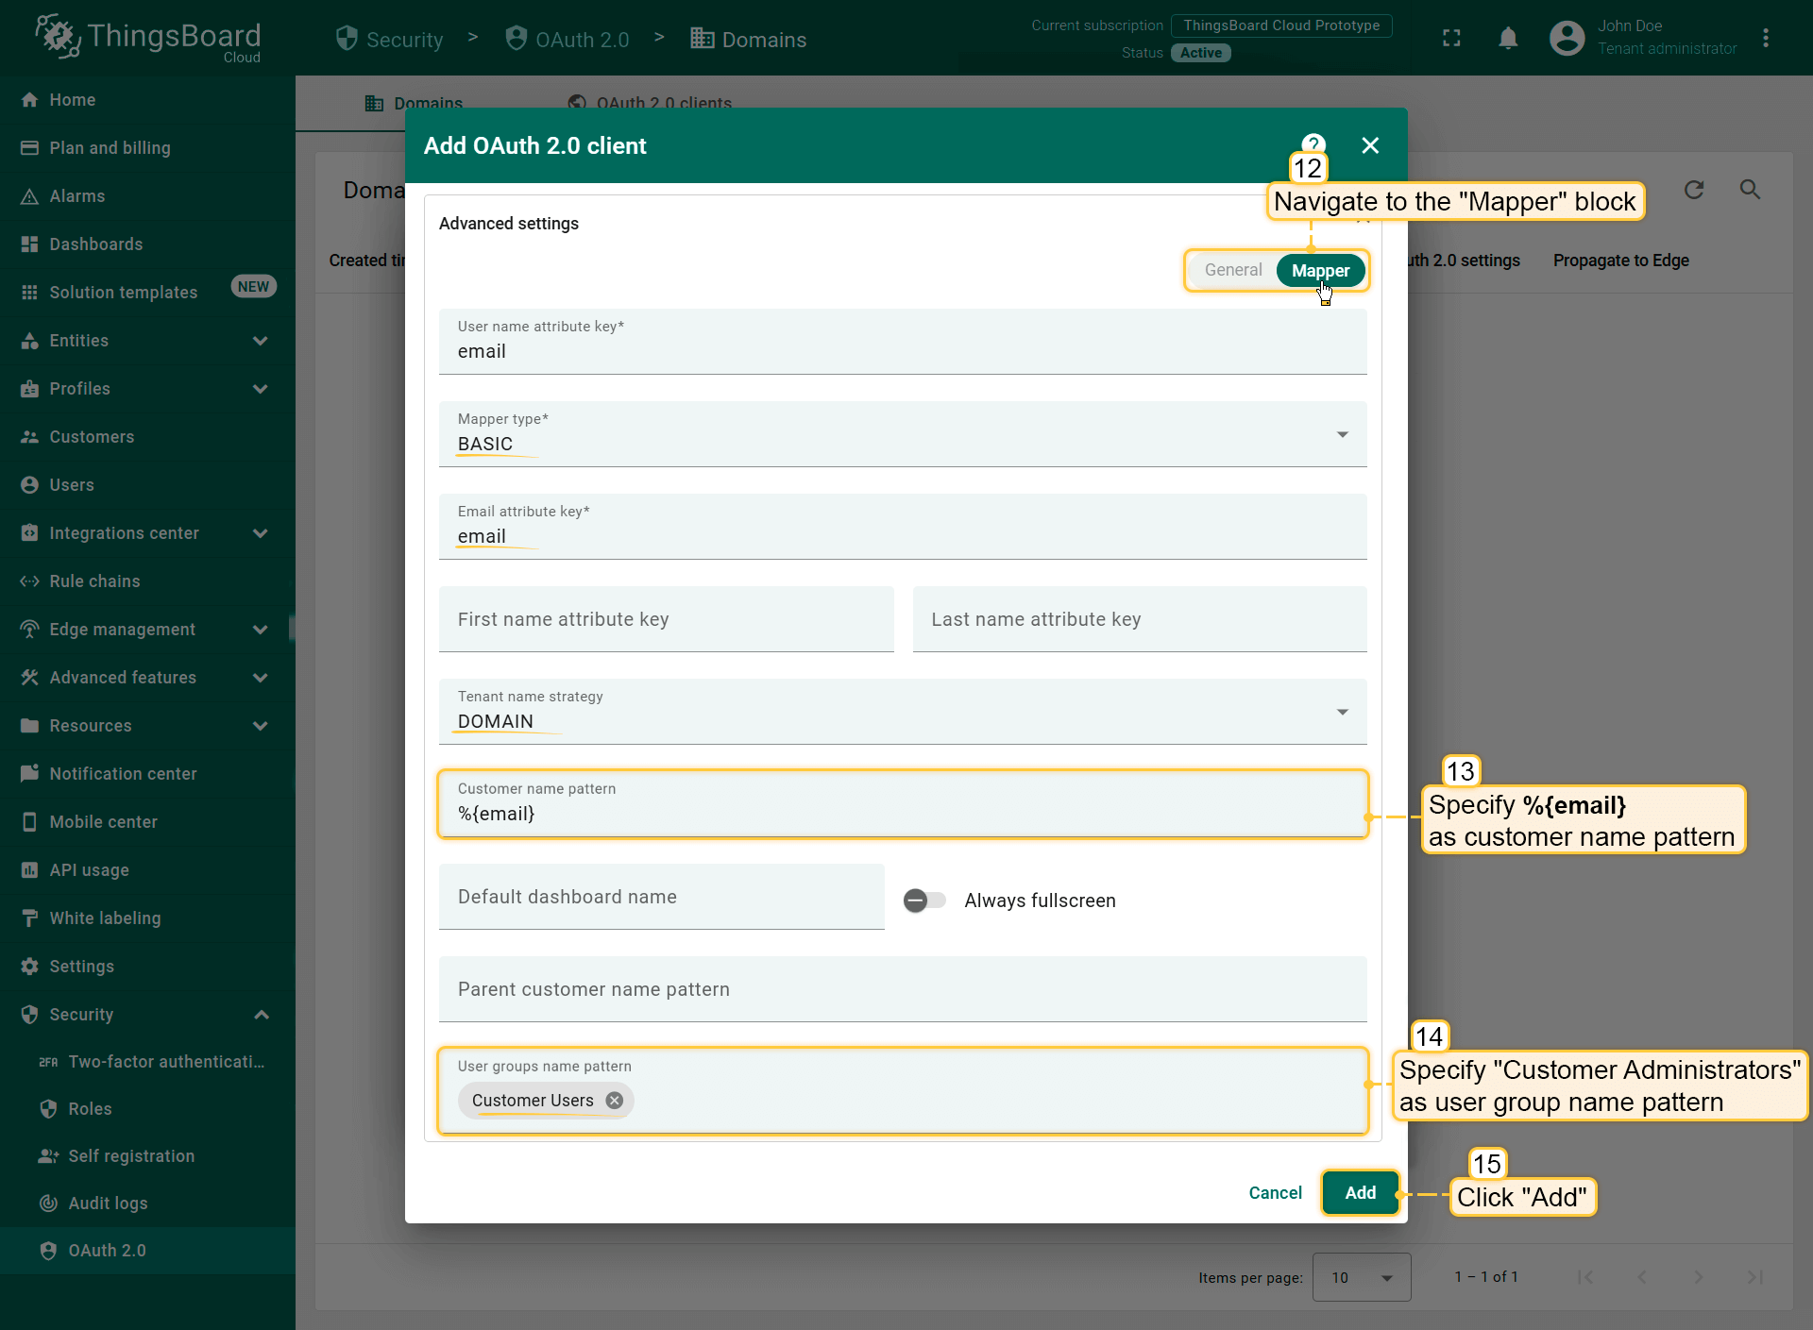Viewport: 1813px width, 1330px height.
Task: Switch to General settings toggle
Action: tap(1232, 270)
